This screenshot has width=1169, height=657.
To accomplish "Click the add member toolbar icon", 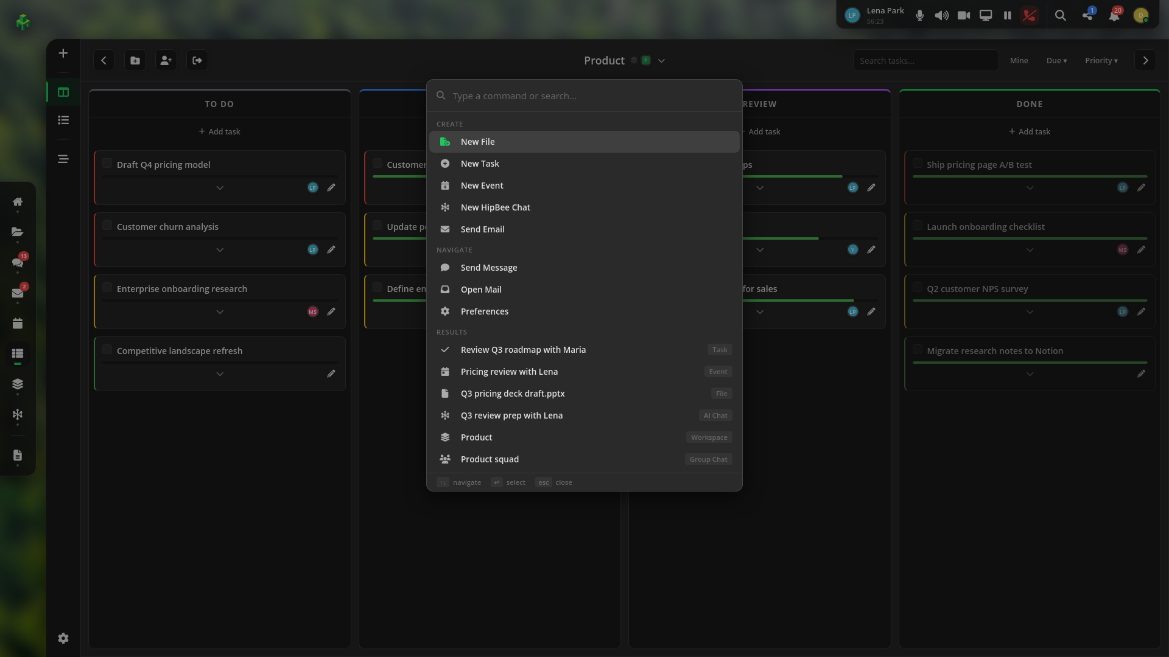I will (166, 60).
